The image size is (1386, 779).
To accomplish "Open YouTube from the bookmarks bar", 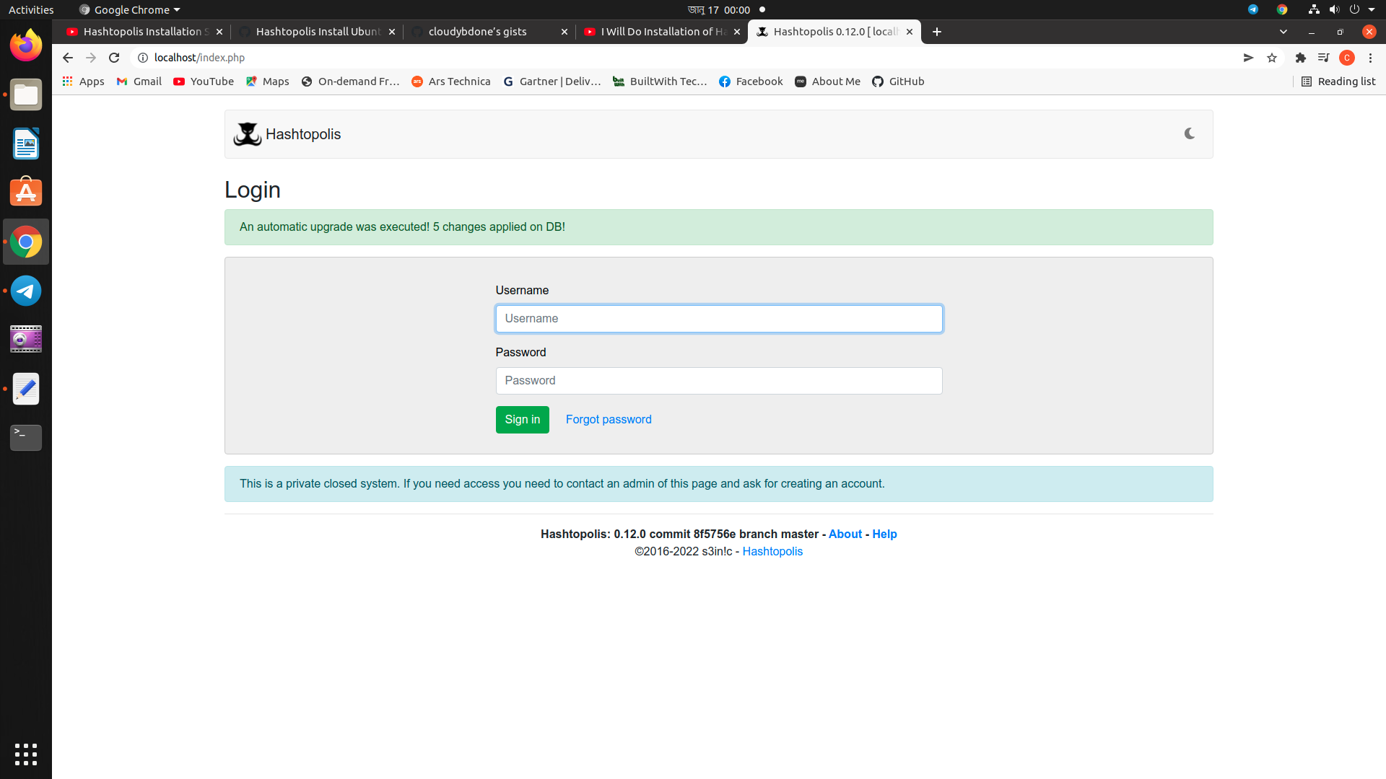I will click(203, 82).
